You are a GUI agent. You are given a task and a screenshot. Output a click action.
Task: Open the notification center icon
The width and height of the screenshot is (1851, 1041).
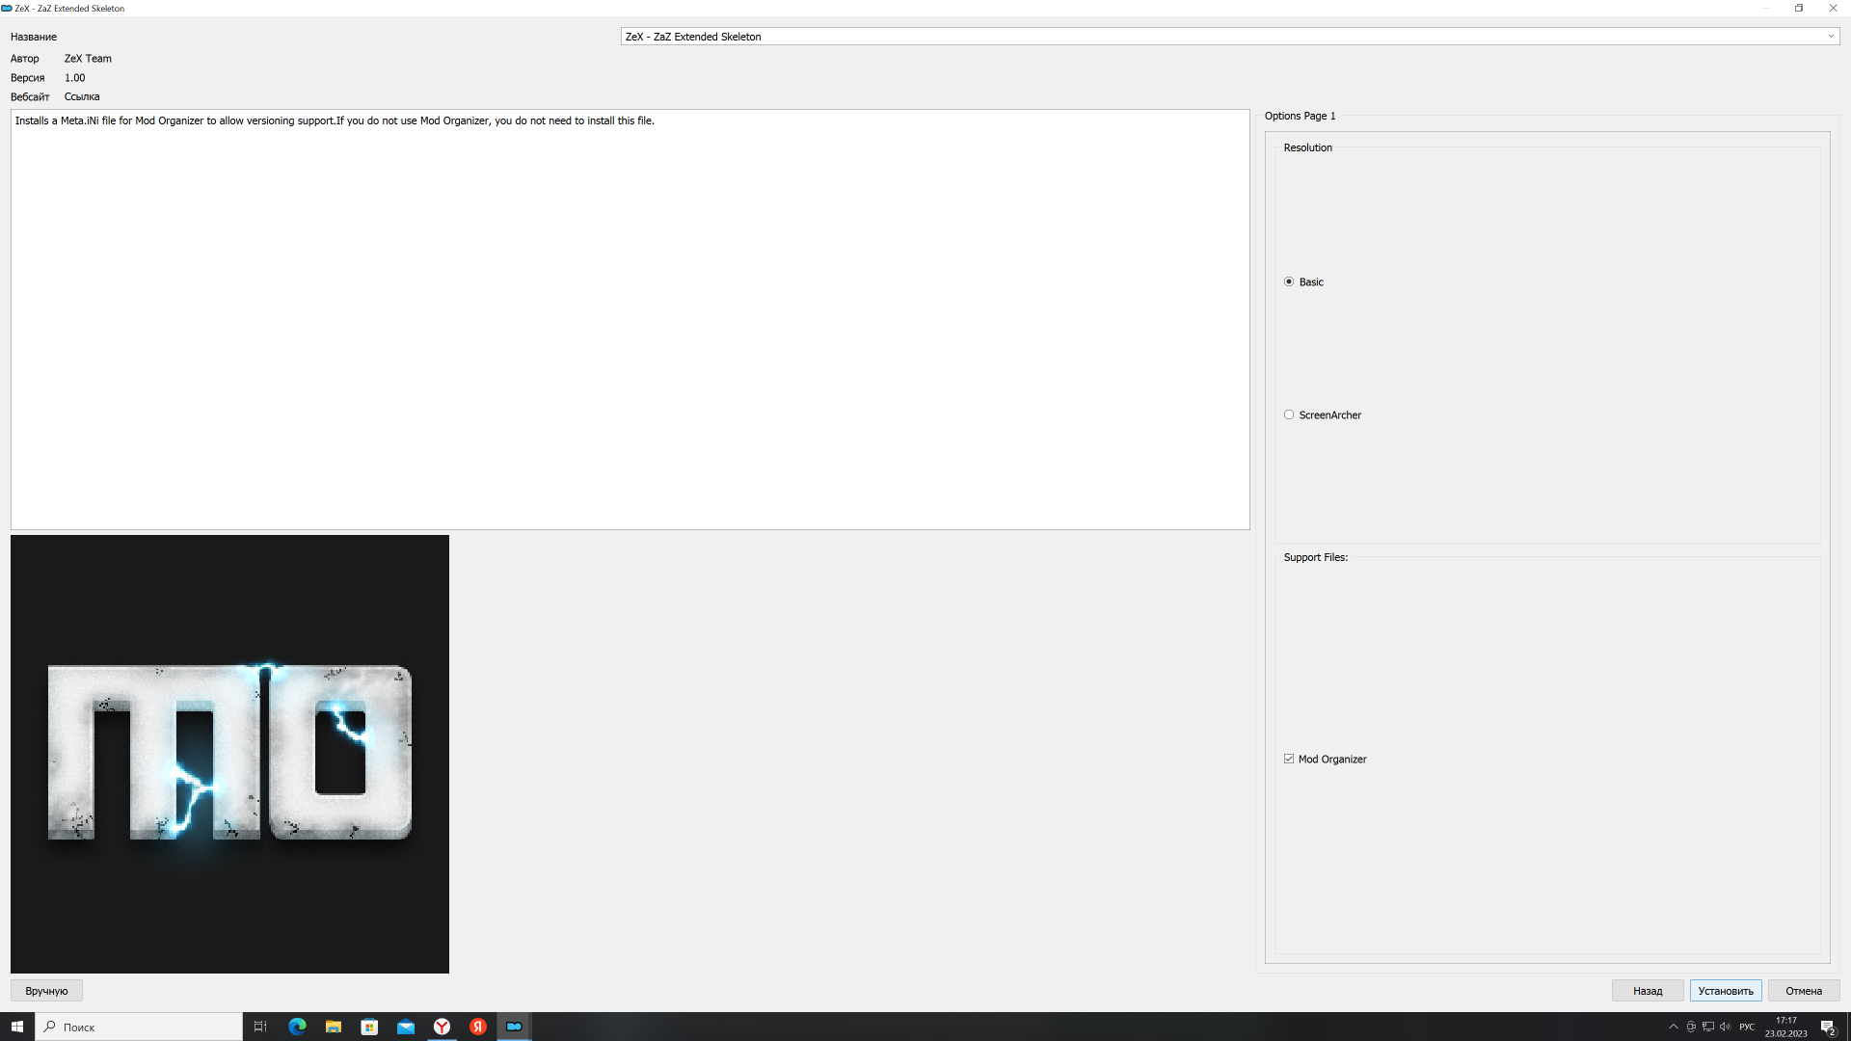[1827, 1027]
